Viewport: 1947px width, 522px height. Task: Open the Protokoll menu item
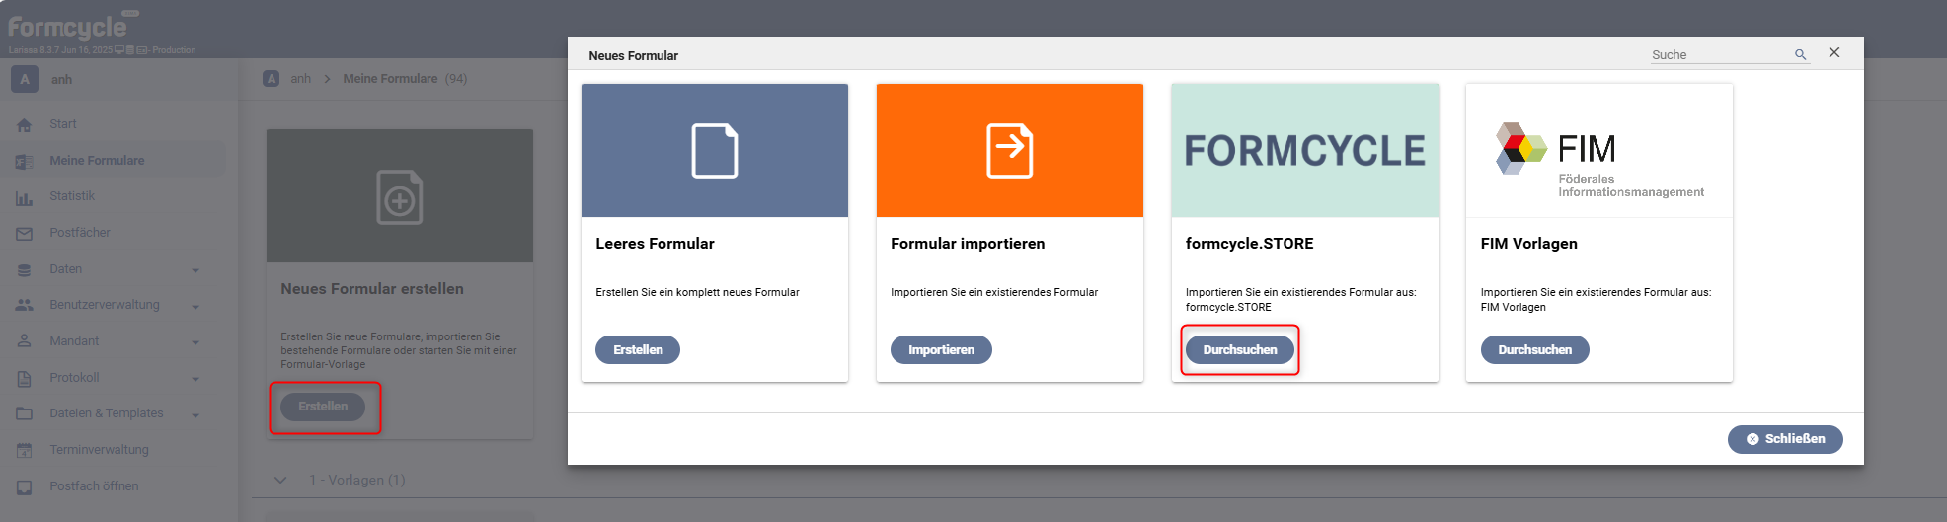tap(75, 378)
